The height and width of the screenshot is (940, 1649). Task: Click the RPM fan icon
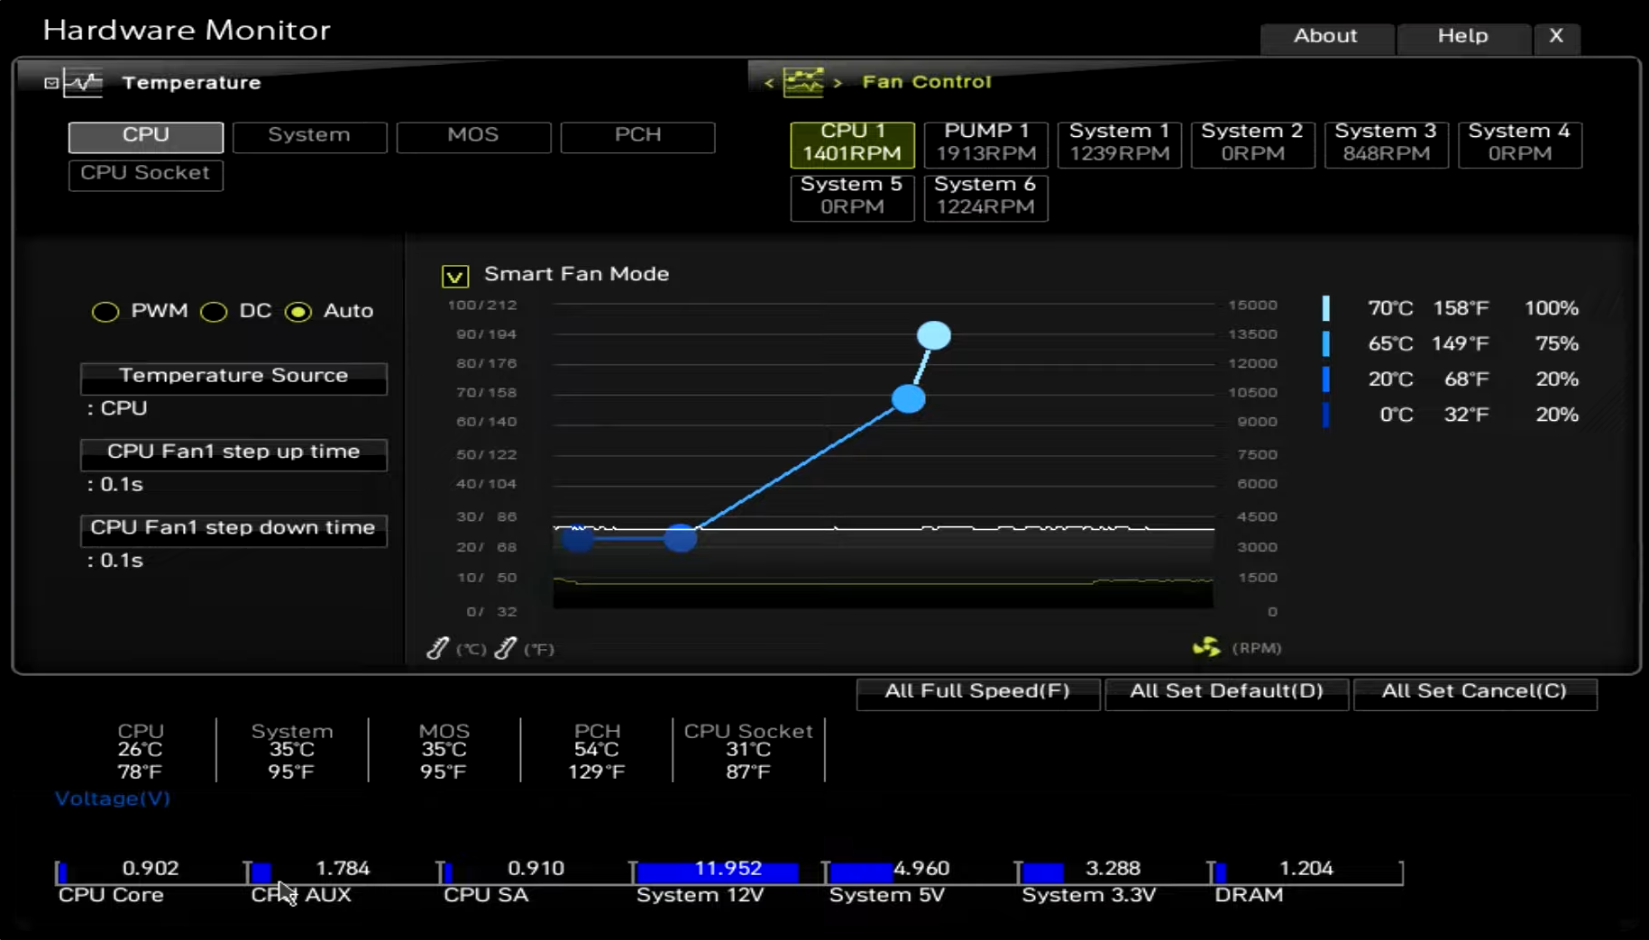(1206, 647)
